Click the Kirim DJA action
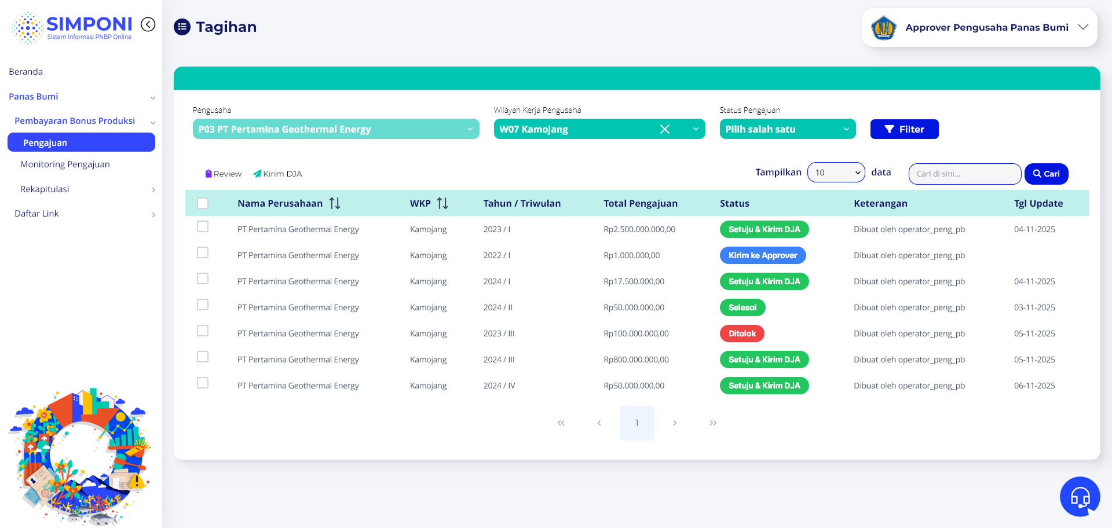 (277, 174)
